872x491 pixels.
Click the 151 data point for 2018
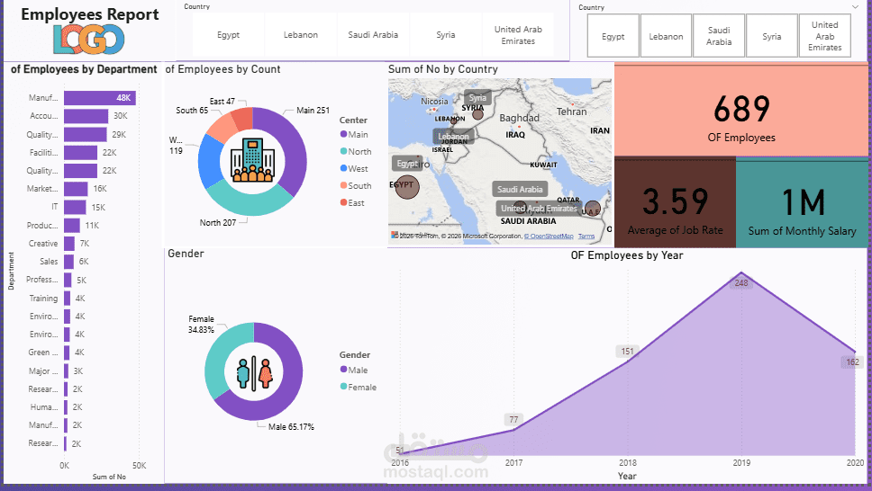(627, 361)
